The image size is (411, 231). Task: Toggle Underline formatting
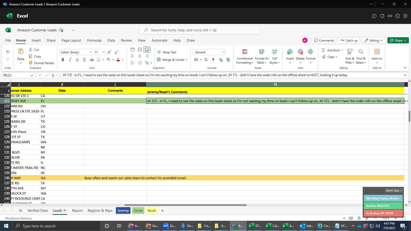coord(77,60)
